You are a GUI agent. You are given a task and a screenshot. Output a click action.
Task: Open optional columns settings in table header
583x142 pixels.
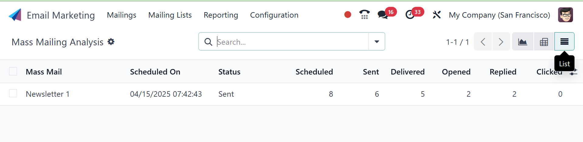coord(573,72)
